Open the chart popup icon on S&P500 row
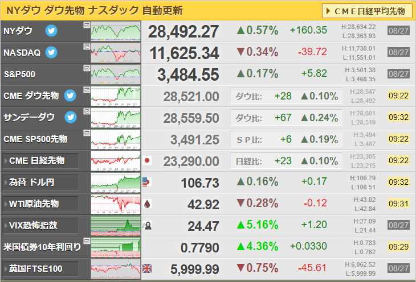Screen dimensions: 416x282 [x=87, y=68]
